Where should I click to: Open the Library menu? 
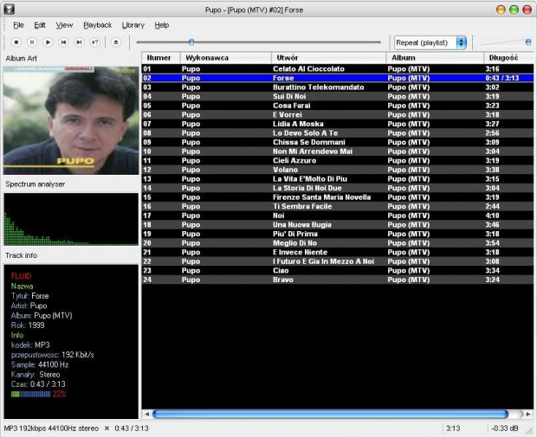click(x=133, y=25)
